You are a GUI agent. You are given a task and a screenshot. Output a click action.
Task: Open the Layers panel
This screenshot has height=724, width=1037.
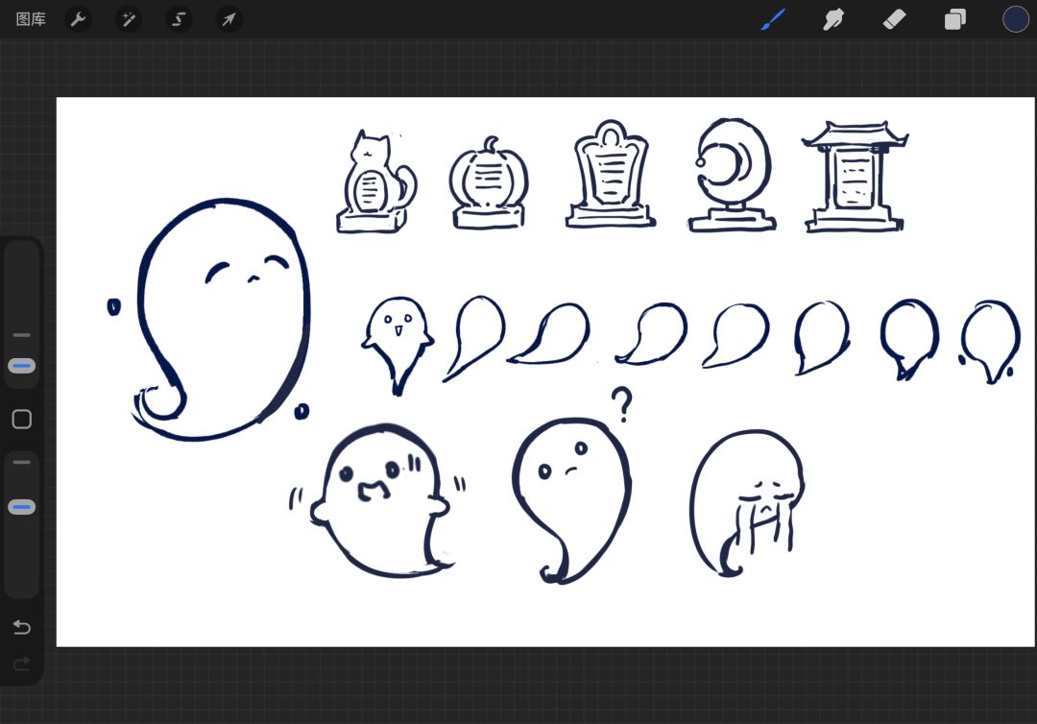pos(954,19)
